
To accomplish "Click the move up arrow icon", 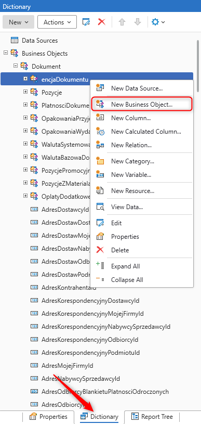I will [x=122, y=22].
